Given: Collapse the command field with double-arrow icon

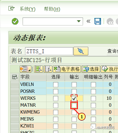Looking at the screenshot, I should point(88,21).
